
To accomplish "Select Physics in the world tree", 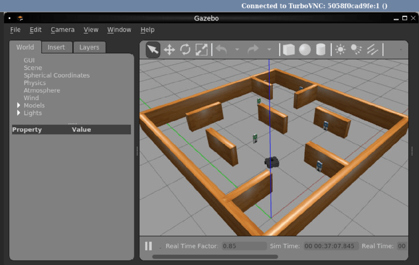I will coord(35,83).
